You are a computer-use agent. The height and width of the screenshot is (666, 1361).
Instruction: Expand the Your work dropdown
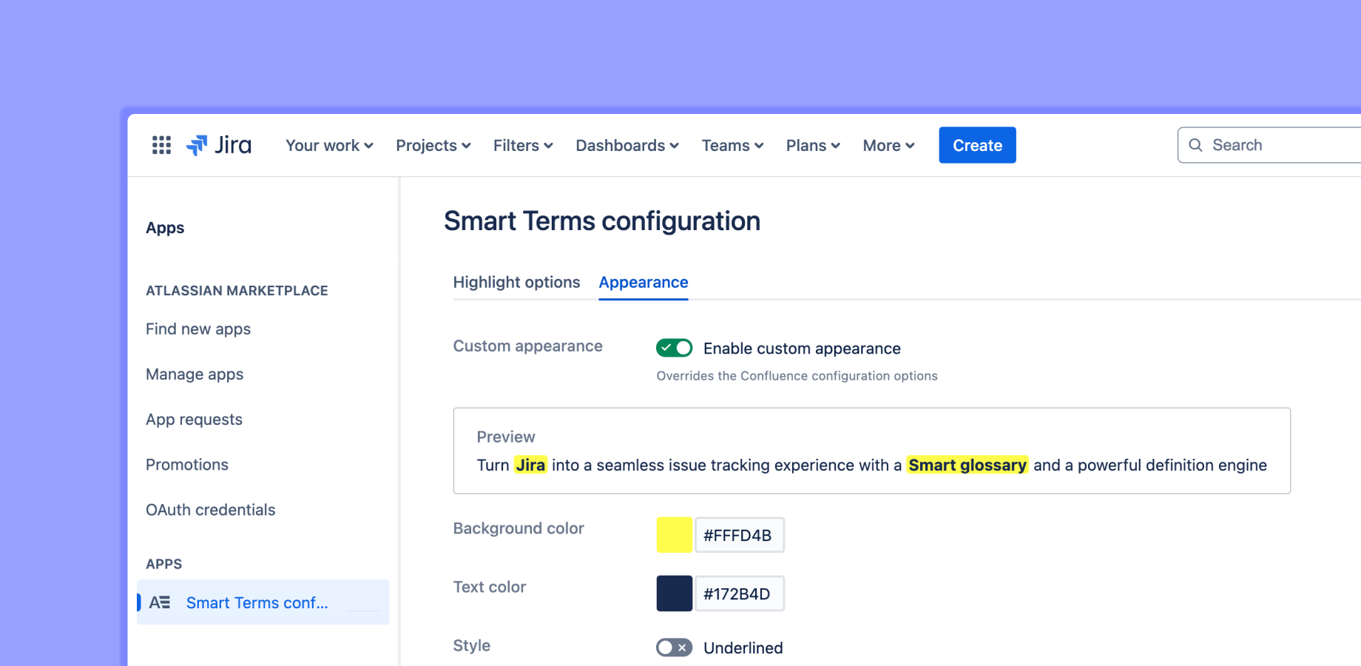coord(329,145)
